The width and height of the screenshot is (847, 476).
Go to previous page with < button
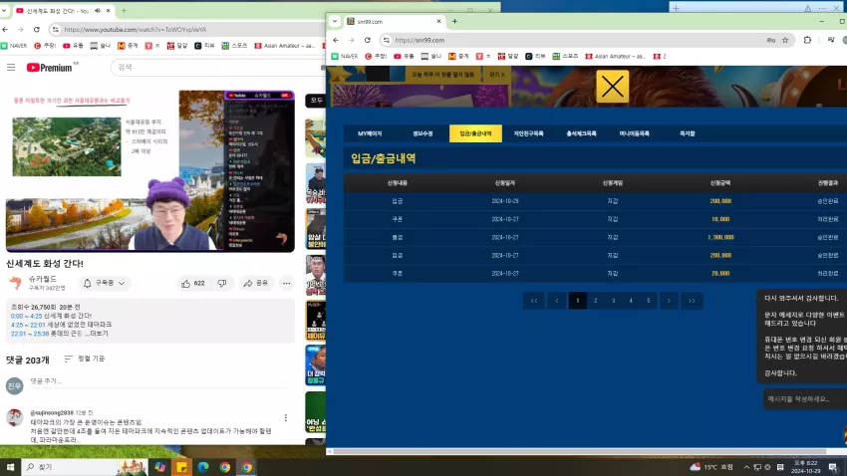tap(557, 301)
